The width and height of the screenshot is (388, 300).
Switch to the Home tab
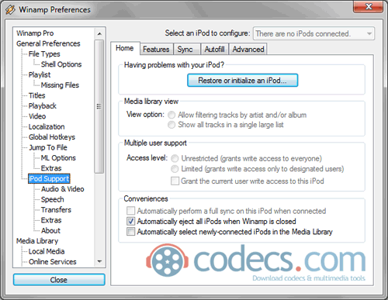click(x=125, y=48)
